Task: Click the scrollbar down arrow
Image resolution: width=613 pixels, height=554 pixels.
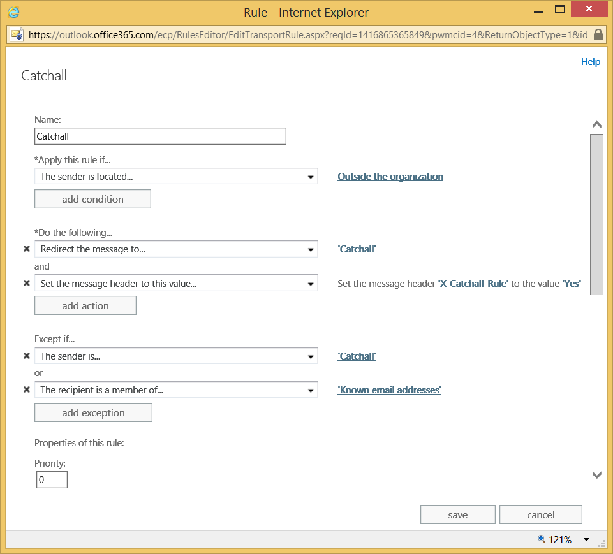Action: 596,475
